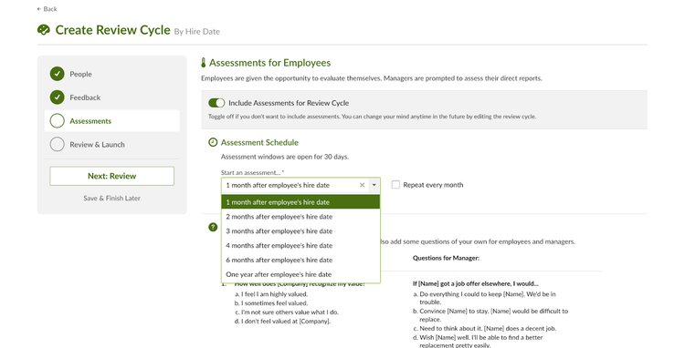Click the empty Assessments step circle icon

(x=58, y=120)
